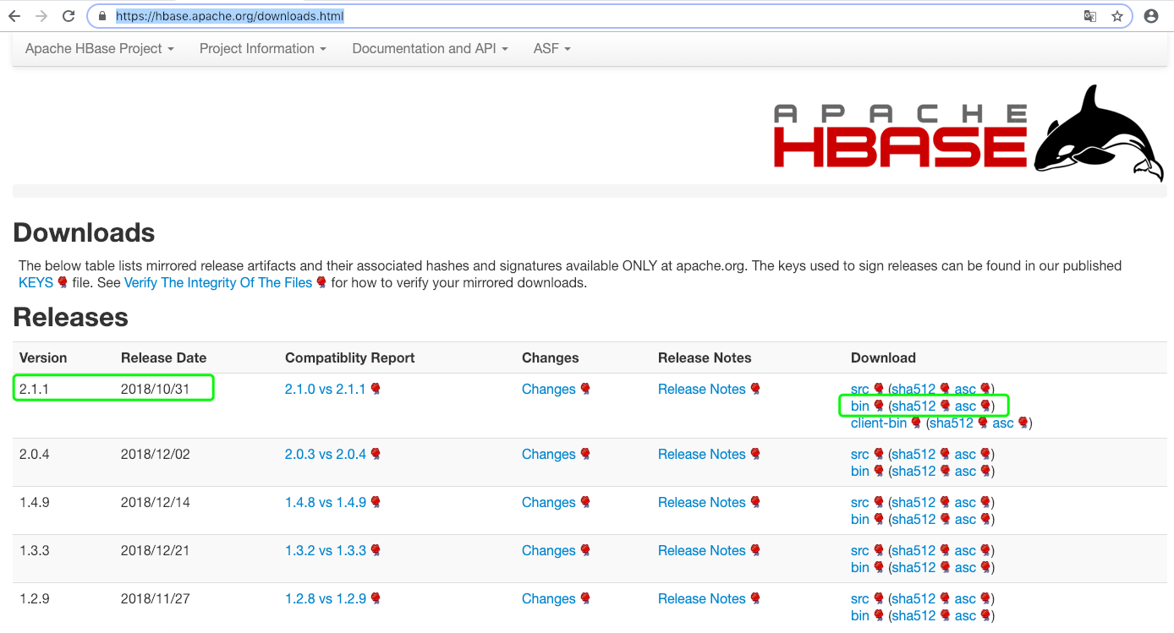Click the bookmark star in the address bar
This screenshot has height=633, width=1174.
click(1118, 15)
